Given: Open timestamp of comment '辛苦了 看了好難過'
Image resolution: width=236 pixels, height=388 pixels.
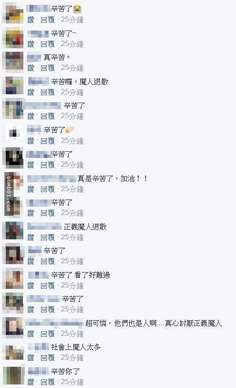Looking at the screenshot, I should pos(72,285).
